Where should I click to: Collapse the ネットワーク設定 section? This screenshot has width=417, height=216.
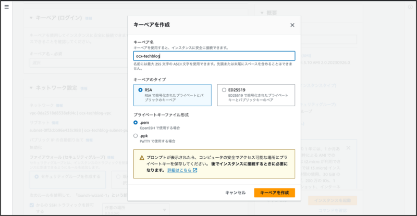(31, 87)
